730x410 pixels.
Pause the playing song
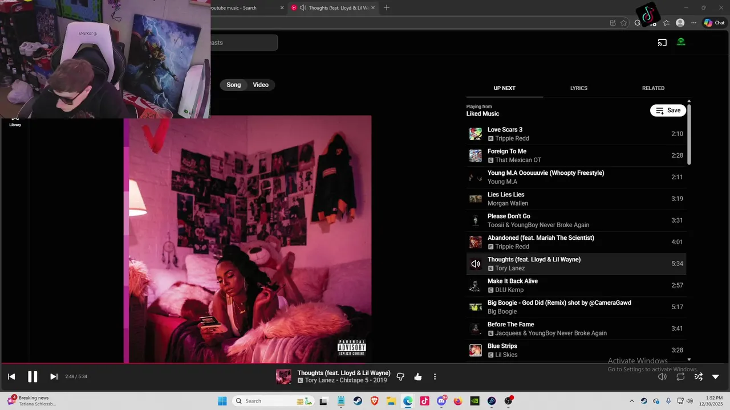click(x=33, y=376)
